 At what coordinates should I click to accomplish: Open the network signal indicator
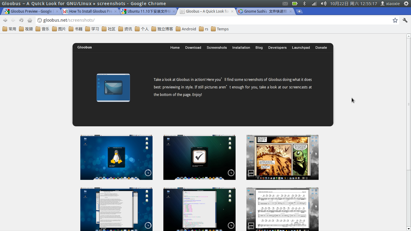(314, 4)
